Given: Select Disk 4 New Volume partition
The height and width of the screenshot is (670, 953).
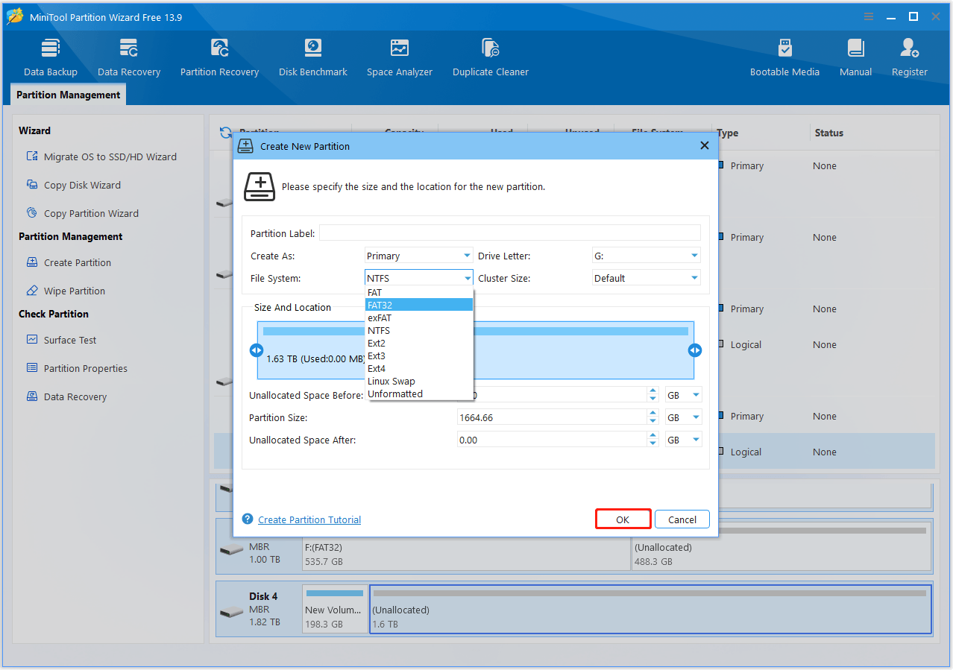Looking at the screenshot, I should pyautogui.click(x=335, y=608).
